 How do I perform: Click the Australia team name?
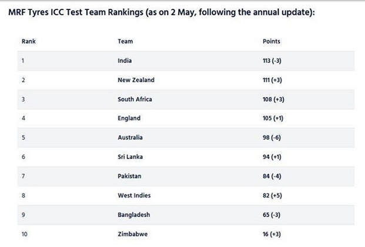[x=130, y=138]
